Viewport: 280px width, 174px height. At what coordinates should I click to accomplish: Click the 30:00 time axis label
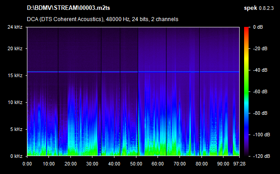point(92,164)
